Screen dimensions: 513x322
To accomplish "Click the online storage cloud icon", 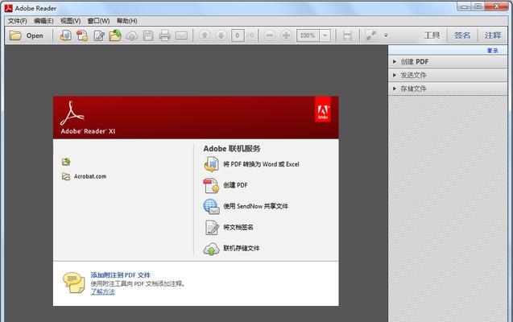I will tap(211, 249).
